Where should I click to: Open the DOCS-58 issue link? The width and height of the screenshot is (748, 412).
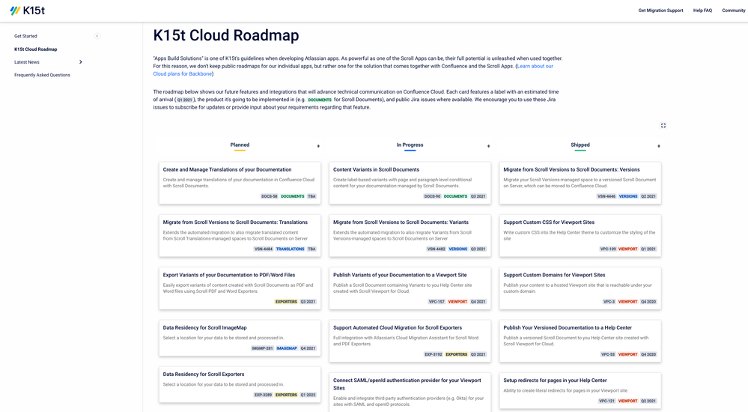pyautogui.click(x=270, y=196)
